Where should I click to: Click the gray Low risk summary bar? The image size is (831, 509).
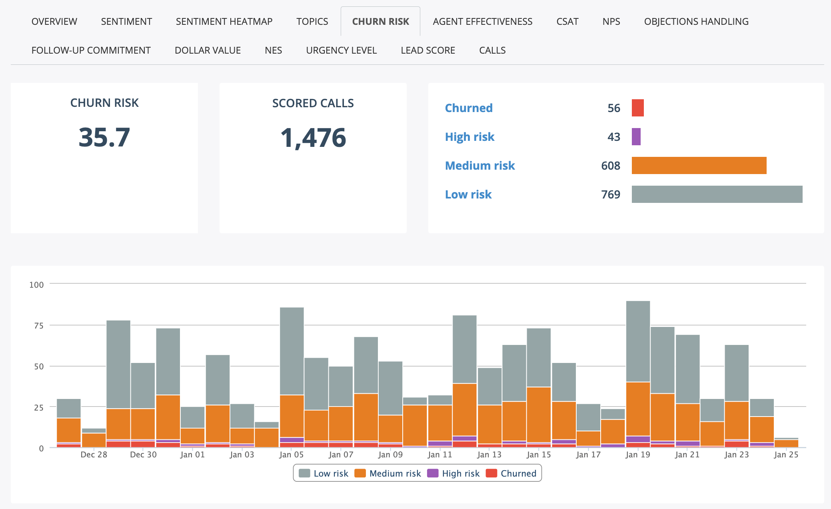[717, 194]
